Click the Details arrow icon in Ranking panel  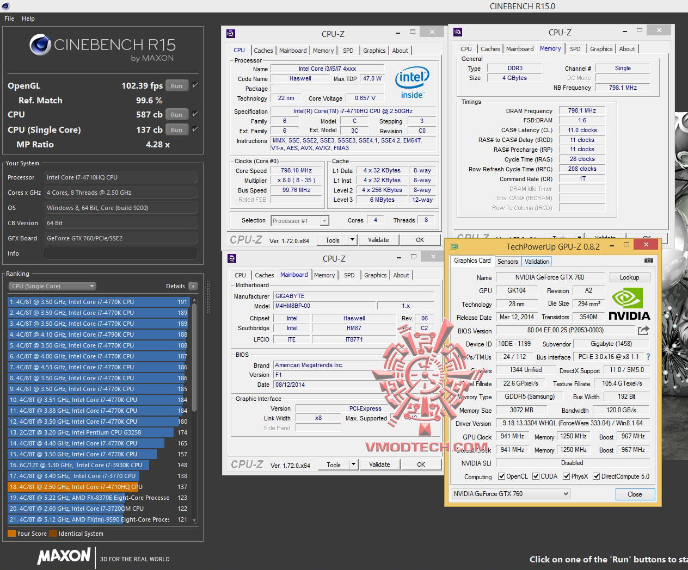(x=193, y=286)
